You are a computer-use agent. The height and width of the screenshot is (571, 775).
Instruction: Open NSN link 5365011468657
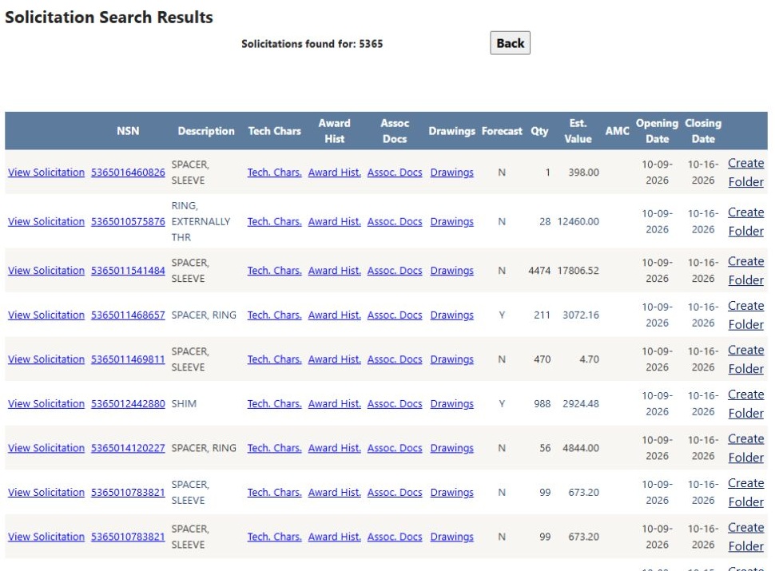128,315
